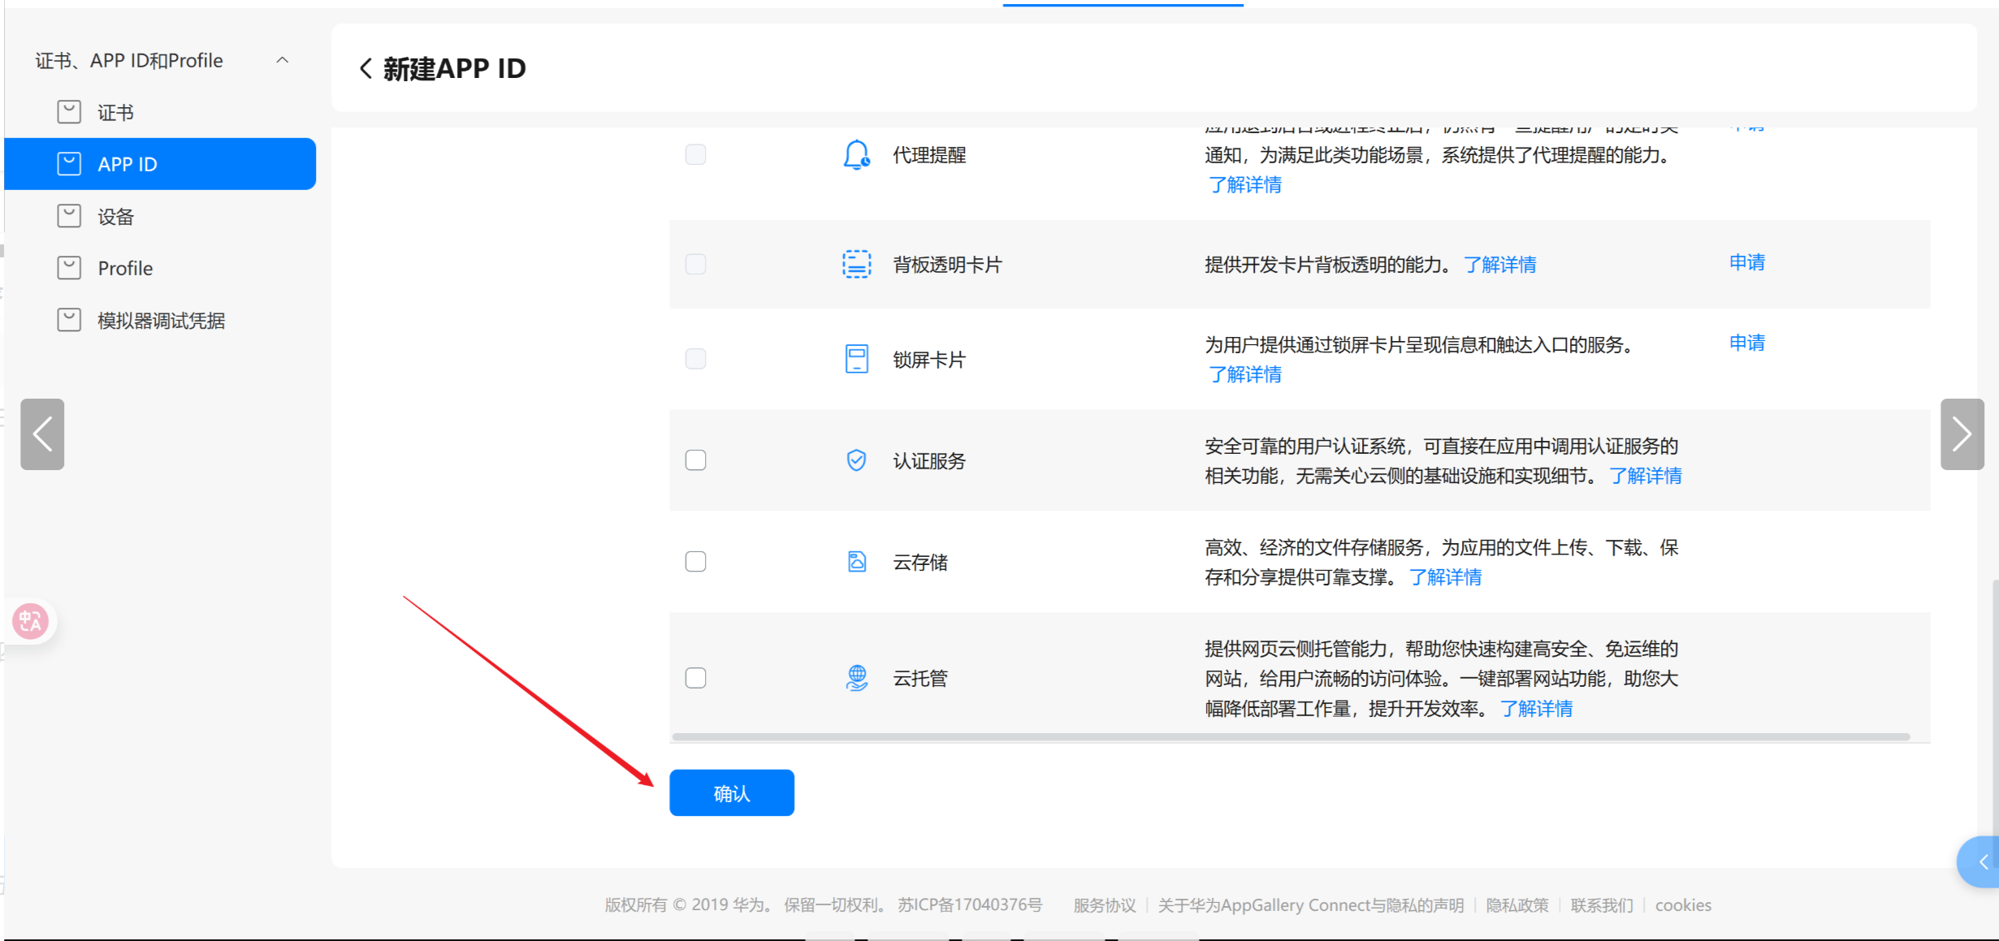
Task: Go to previous image with left arrow
Action: point(42,434)
